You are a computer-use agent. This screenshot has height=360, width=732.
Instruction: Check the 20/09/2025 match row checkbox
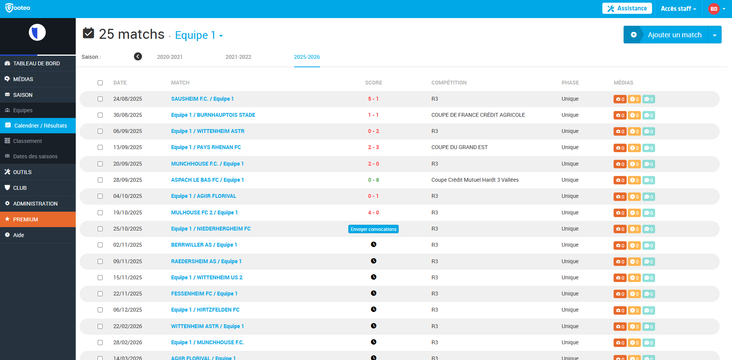tap(100, 164)
